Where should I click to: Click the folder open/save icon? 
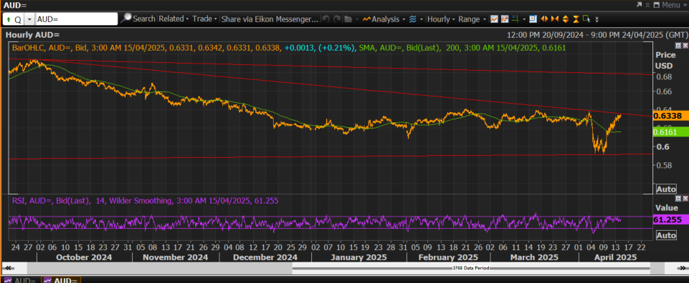[348, 19]
